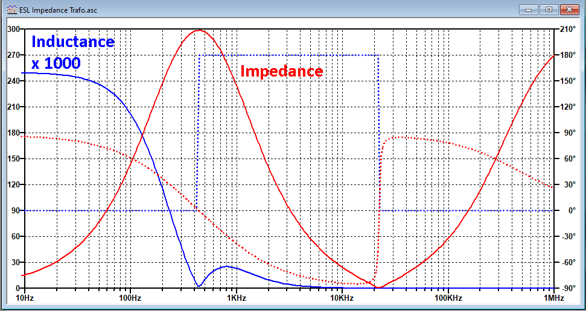Image resolution: width=586 pixels, height=311 pixels.
Task: Click the left axis value 150
Action: click(x=13, y=159)
